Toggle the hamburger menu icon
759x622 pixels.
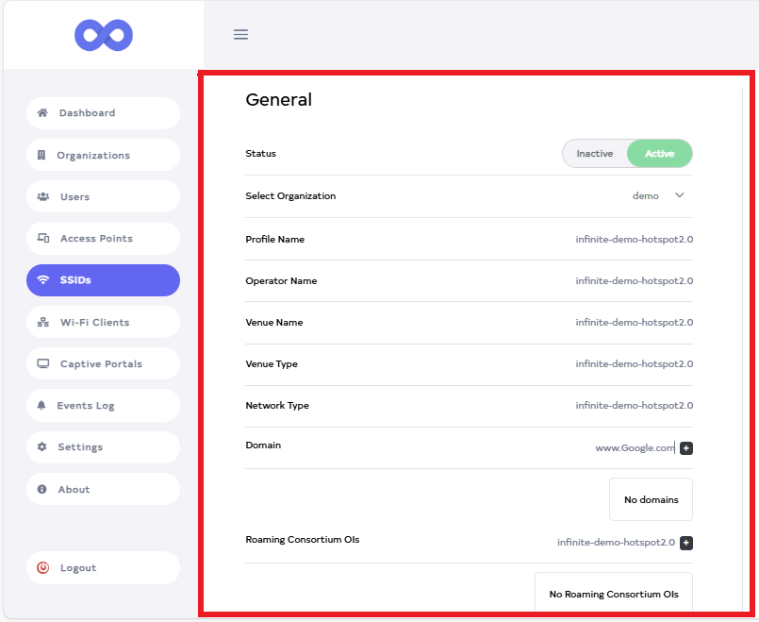pyautogui.click(x=240, y=35)
